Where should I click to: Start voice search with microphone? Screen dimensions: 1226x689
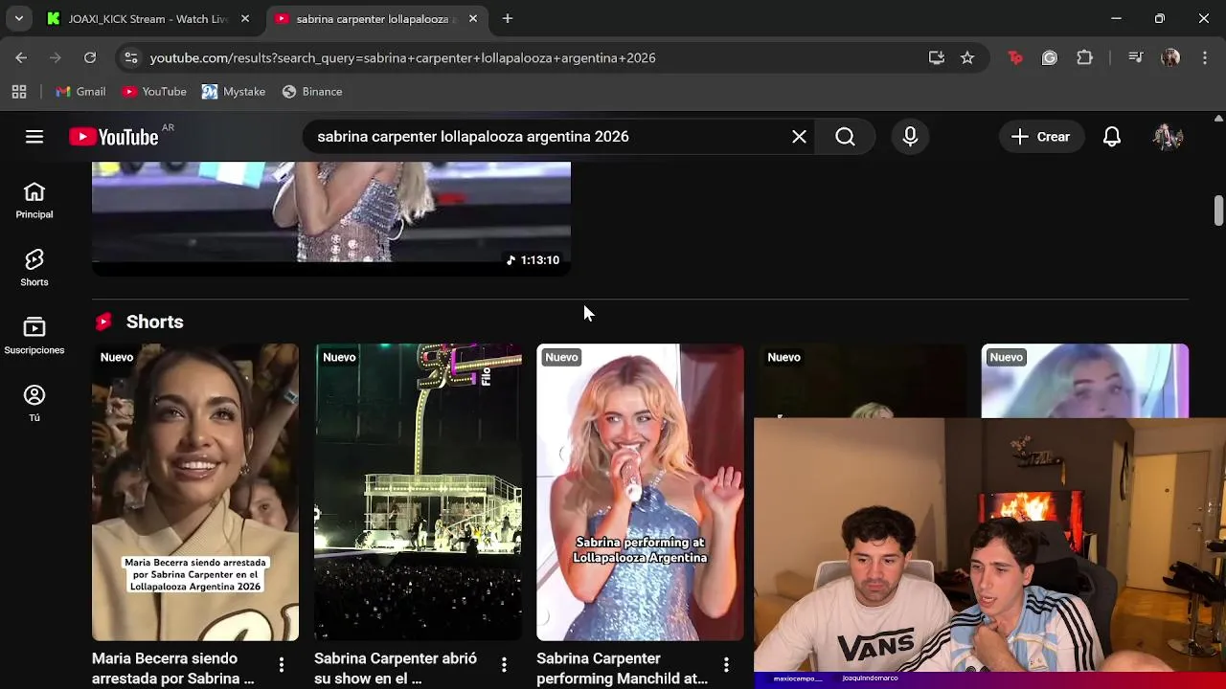click(x=910, y=137)
